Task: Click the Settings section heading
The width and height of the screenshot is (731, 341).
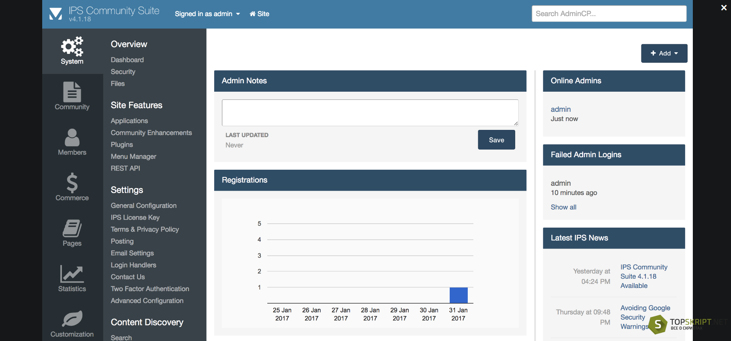Action: (127, 190)
